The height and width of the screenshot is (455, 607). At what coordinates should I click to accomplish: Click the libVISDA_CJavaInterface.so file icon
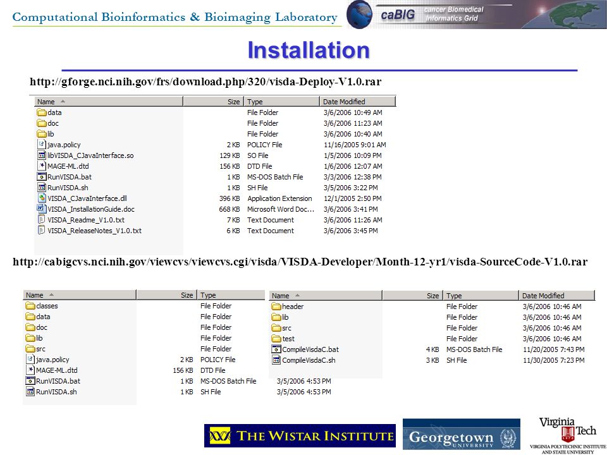(x=42, y=155)
